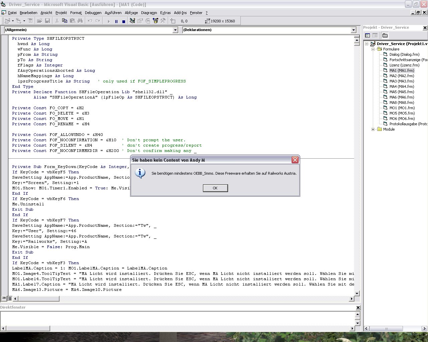Viewport: 428px width, 342px height.
Task: Click the Copy icon in the toolbar
Action: tap(65, 21)
